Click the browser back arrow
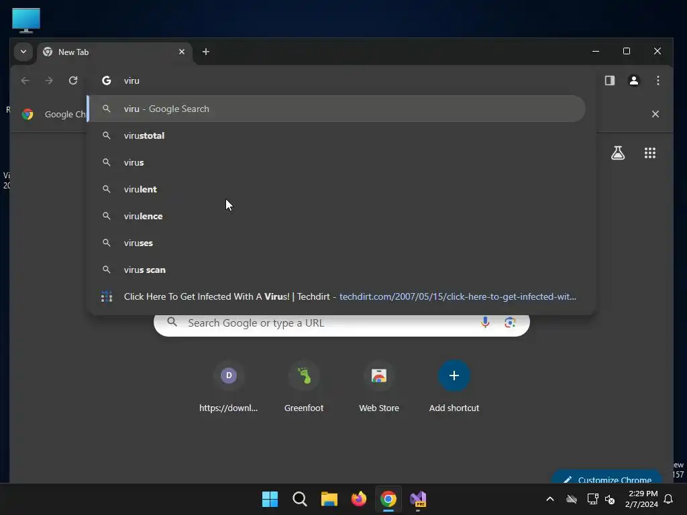 25,80
